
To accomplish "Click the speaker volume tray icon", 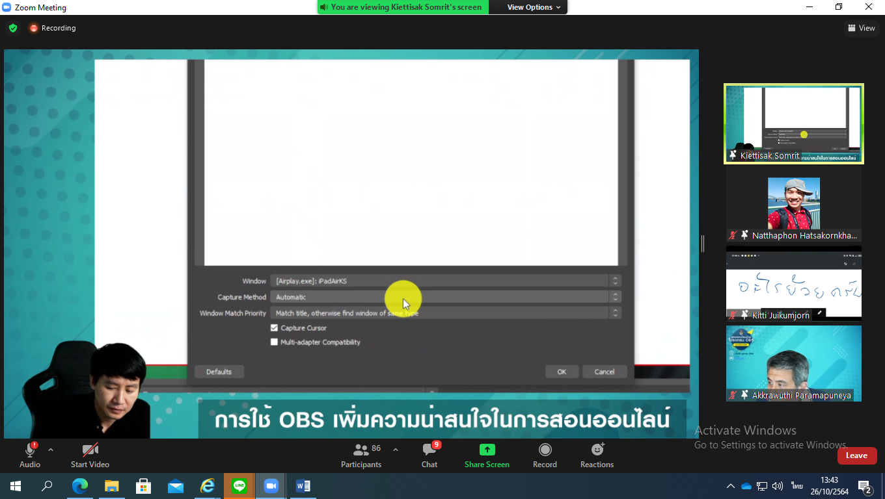I will click(778, 486).
